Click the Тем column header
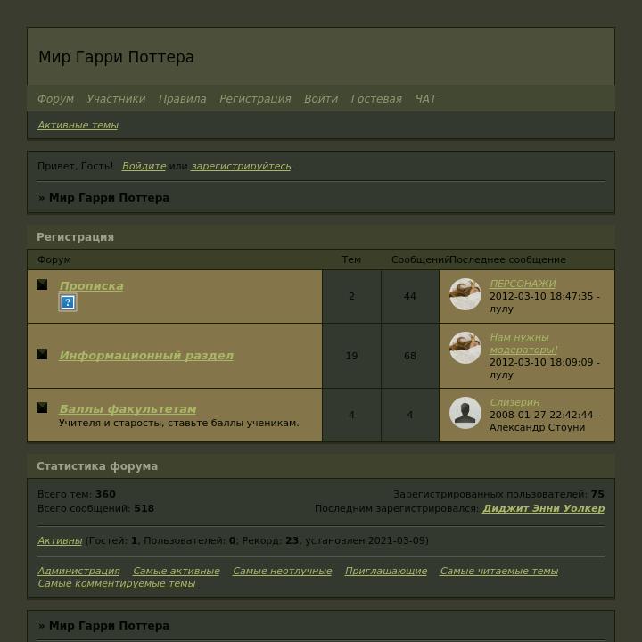 (x=351, y=259)
